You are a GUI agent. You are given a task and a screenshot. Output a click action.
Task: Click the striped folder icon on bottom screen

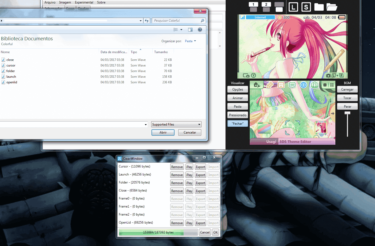(264, 128)
